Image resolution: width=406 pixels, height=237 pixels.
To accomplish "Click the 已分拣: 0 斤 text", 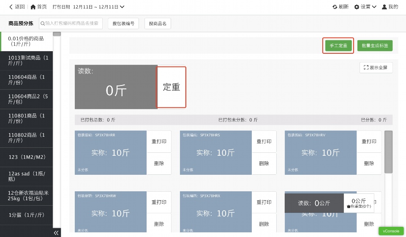I will click(373, 120).
